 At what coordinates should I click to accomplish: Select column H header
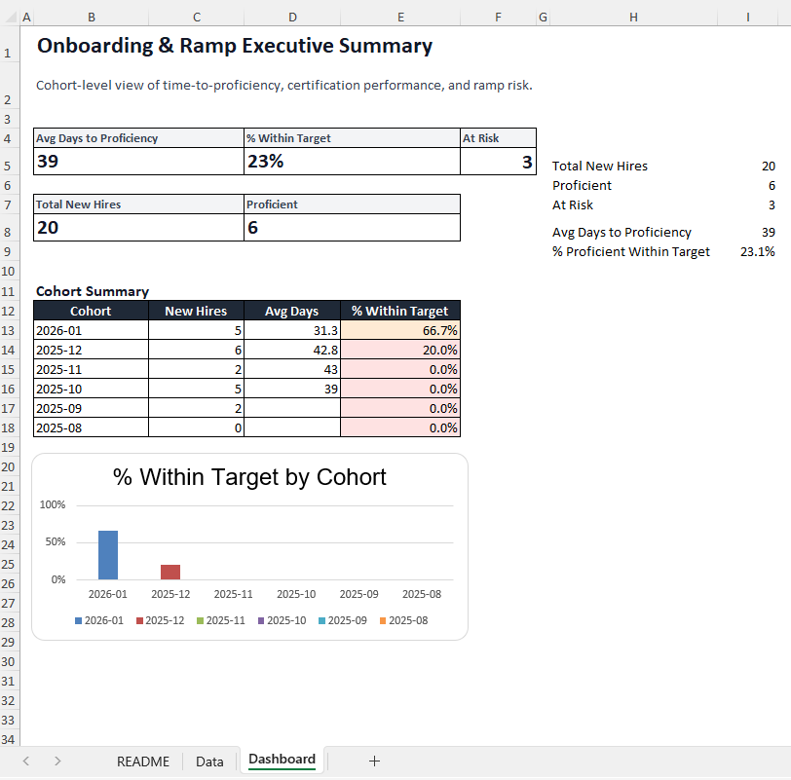coord(632,17)
